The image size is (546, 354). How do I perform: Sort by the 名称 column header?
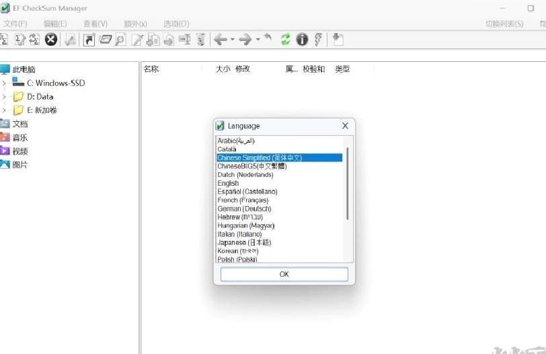pos(151,69)
